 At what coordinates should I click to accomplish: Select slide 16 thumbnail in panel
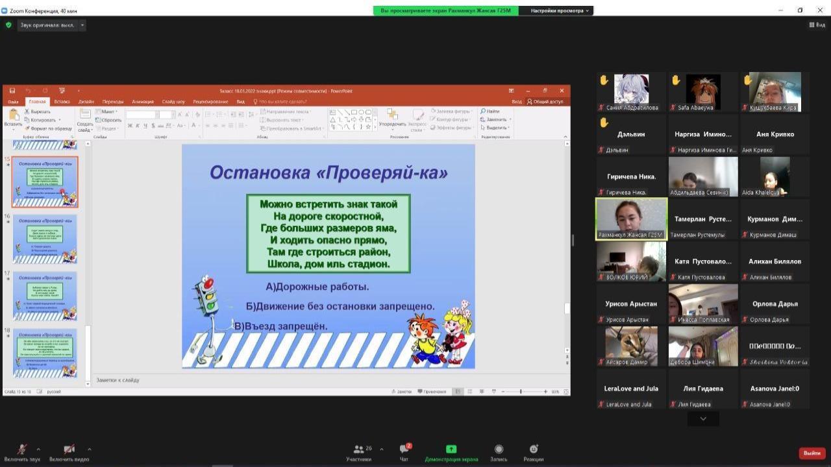point(45,239)
